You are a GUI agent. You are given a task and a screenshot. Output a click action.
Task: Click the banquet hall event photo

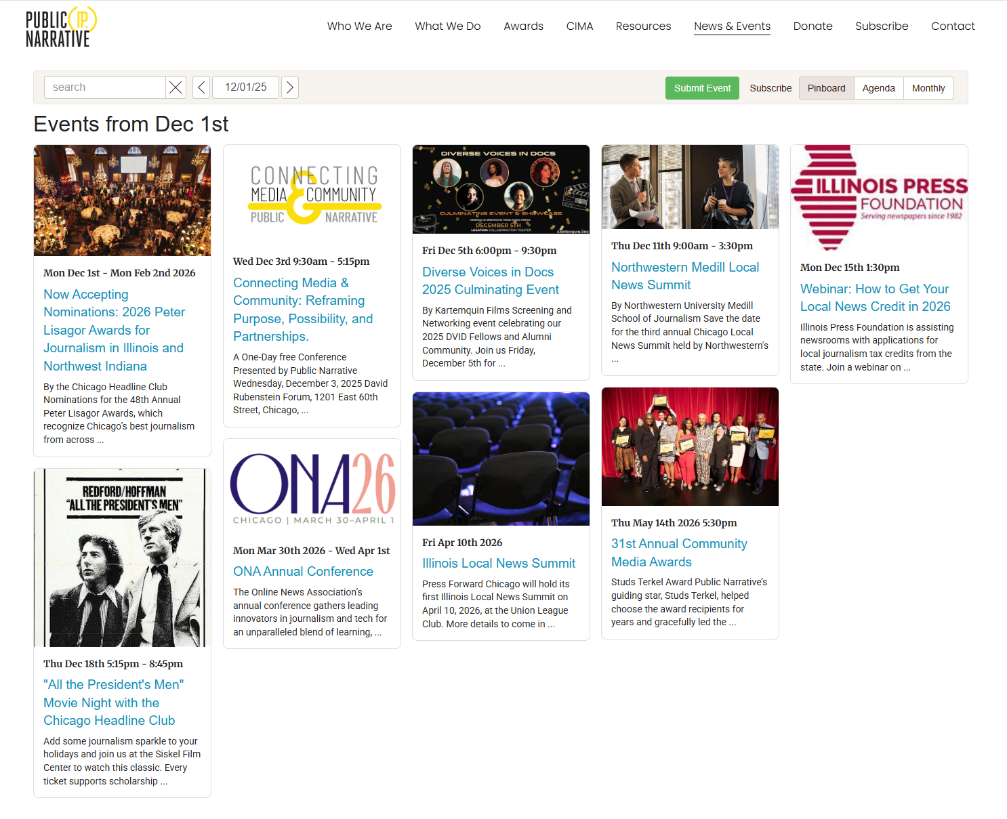tap(122, 201)
